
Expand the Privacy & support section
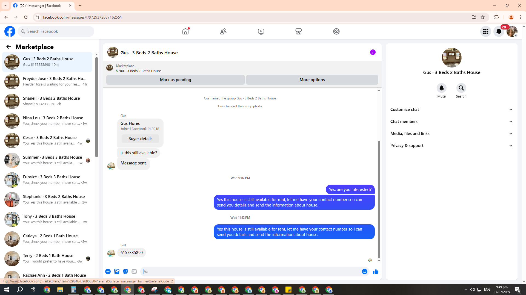coord(452,146)
